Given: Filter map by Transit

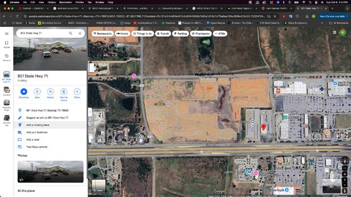Looking at the screenshot, I should click(163, 34).
